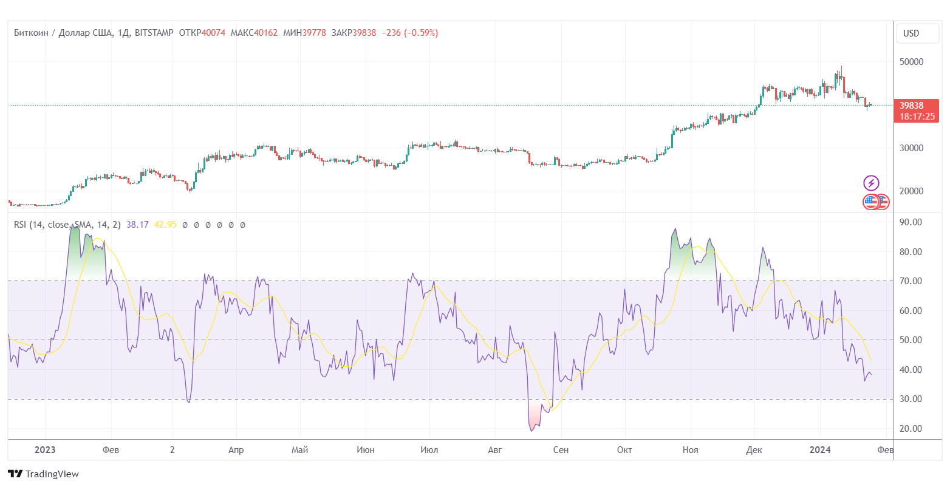Image resolution: width=950 pixels, height=487 pixels.
Task: Click the -236 (-0.59%) price change text
Action: click(409, 33)
